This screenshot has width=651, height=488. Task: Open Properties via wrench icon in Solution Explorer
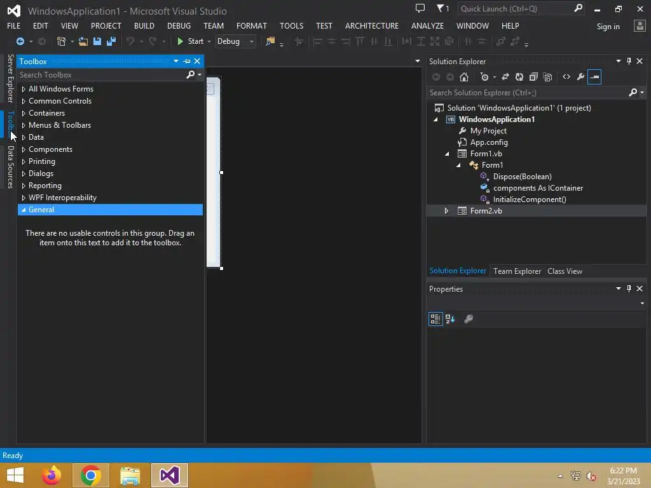tap(581, 77)
